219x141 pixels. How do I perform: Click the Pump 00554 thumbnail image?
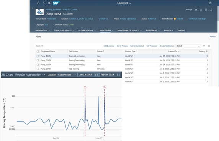pyautogui.click(x=40, y=12)
